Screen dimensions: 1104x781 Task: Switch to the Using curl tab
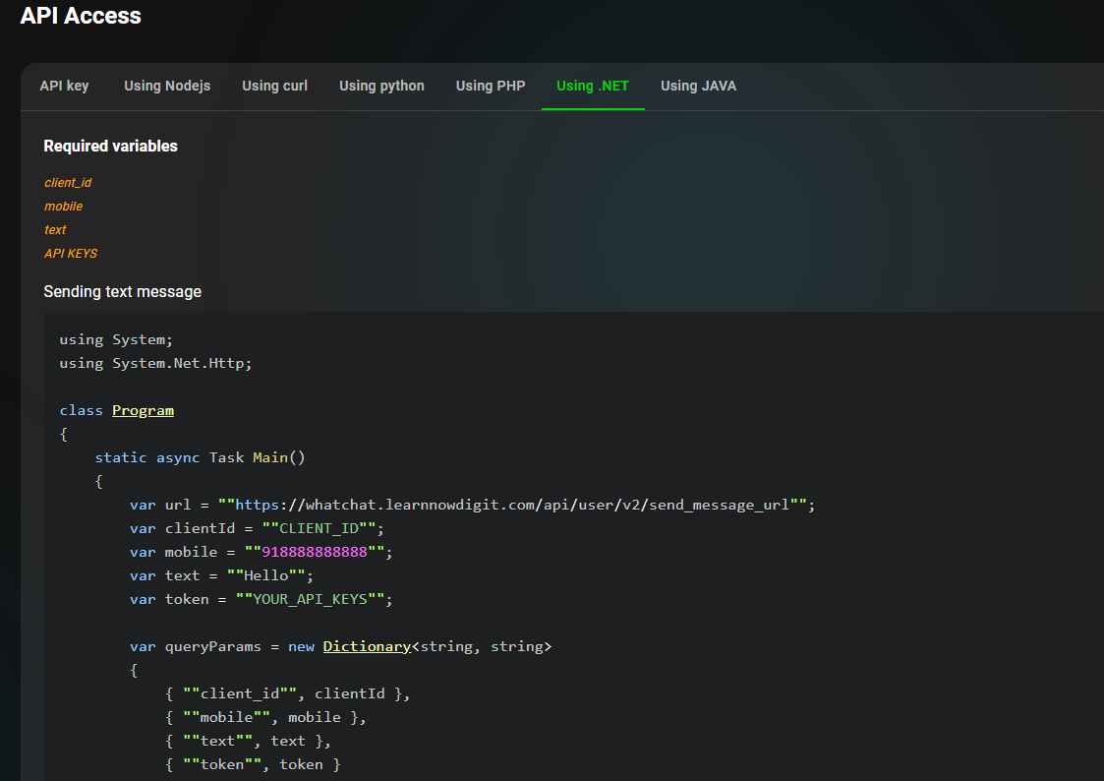click(x=274, y=86)
